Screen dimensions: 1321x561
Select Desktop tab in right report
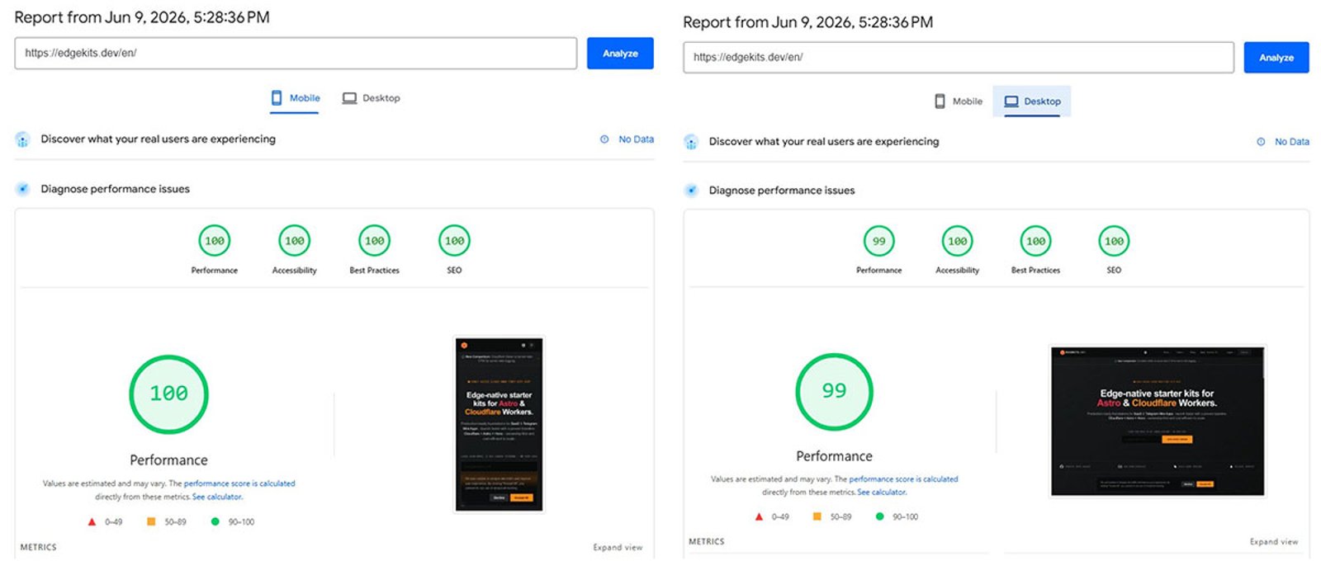pyautogui.click(x=1032, y=101)
